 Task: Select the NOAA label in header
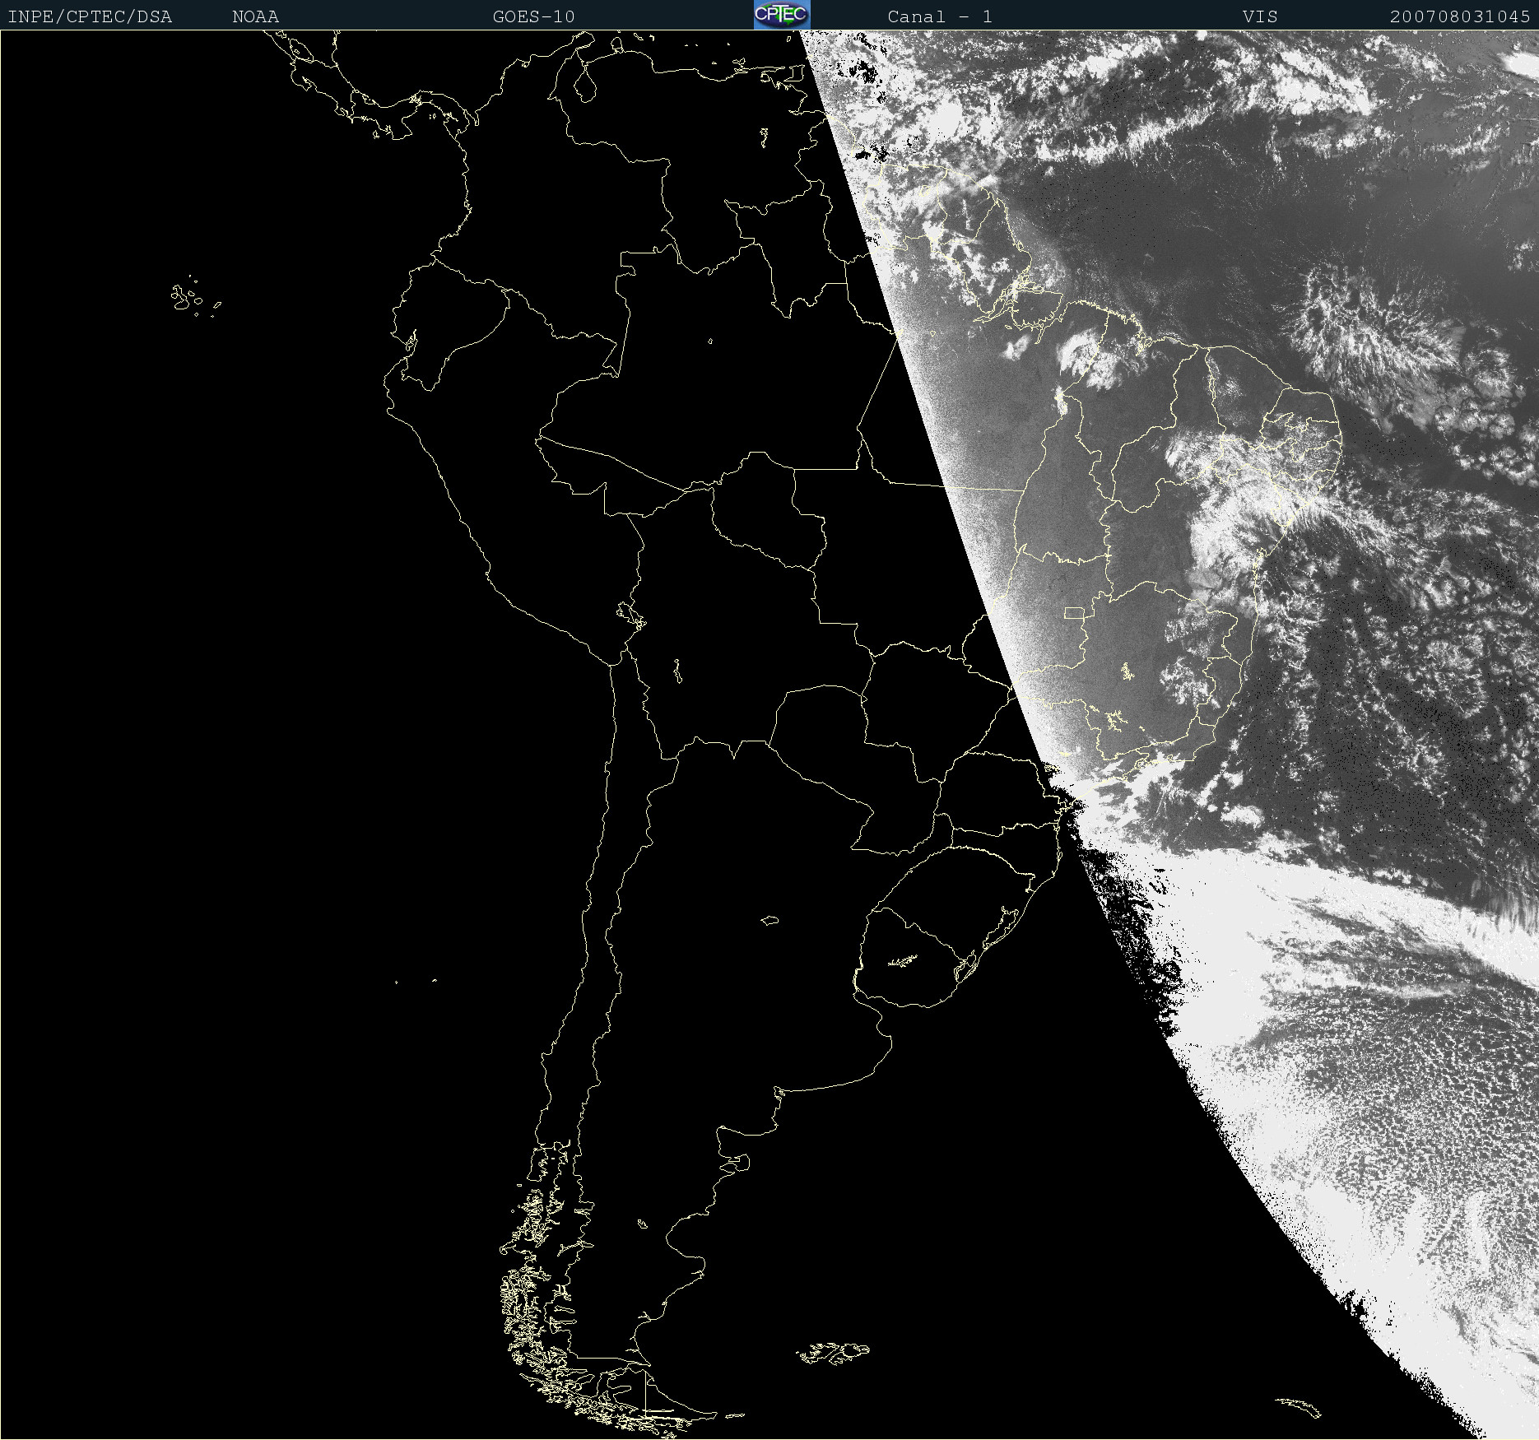point(256,16)
